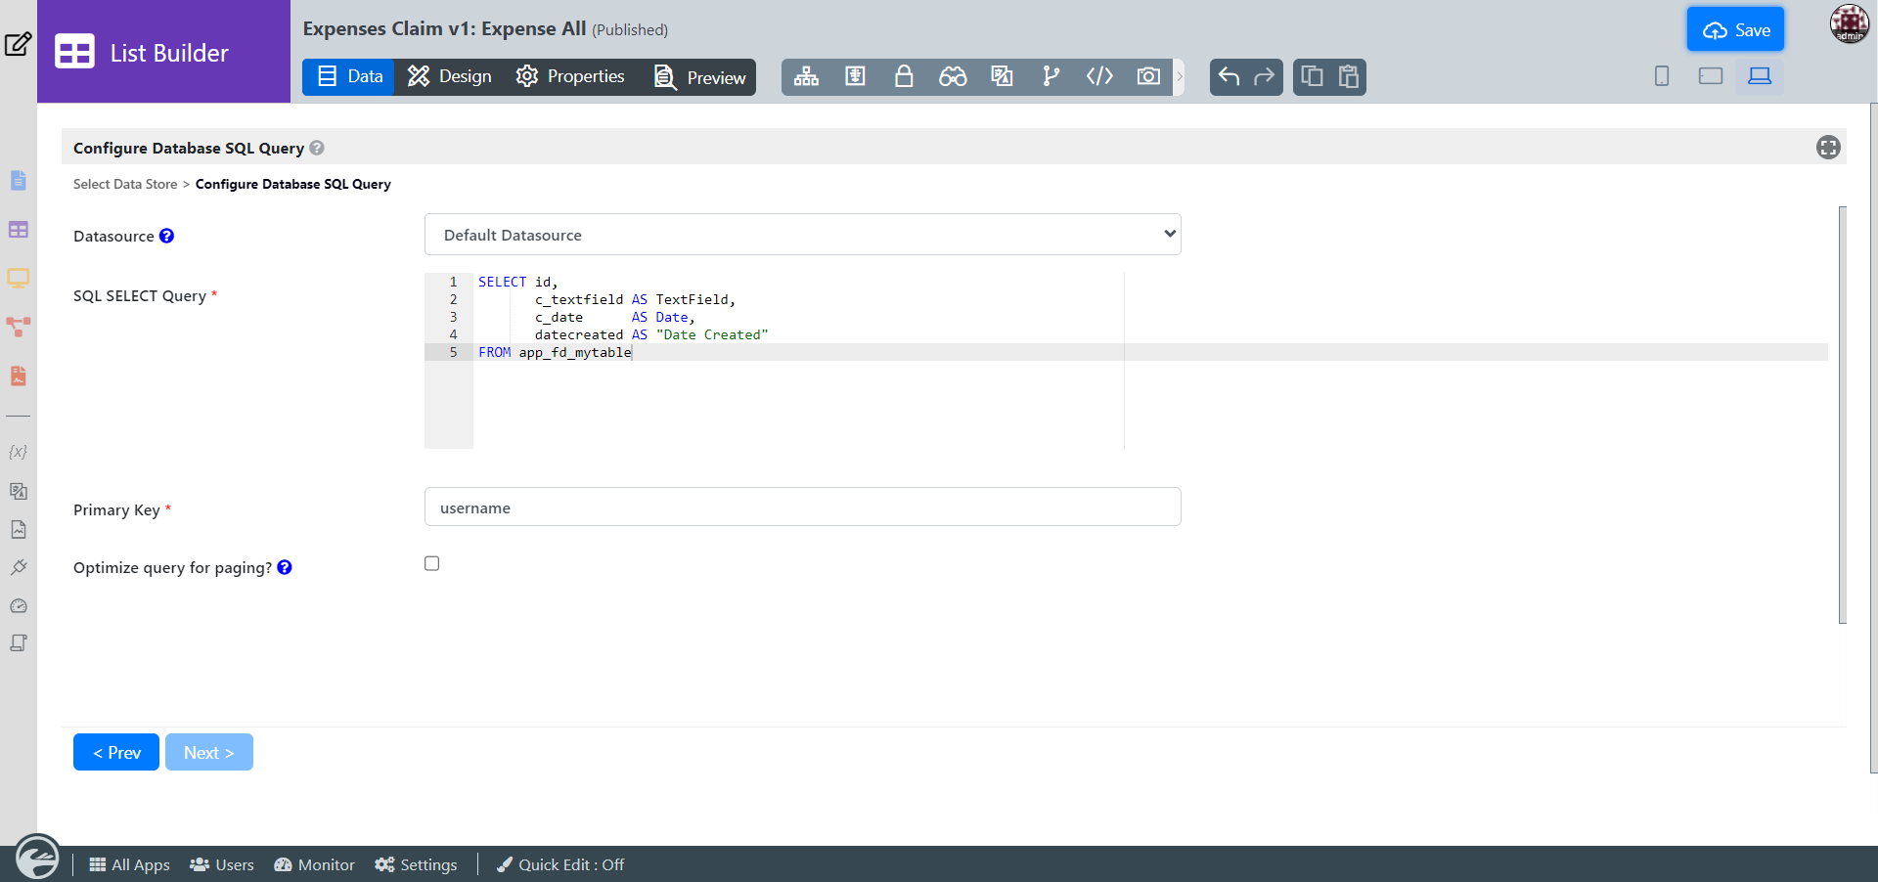Select the tablet view icon
Viewport: 1878px width, 882px height.
pyautogui.click(x=1710, y=76)
